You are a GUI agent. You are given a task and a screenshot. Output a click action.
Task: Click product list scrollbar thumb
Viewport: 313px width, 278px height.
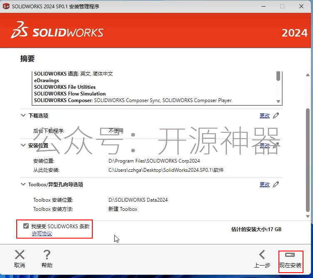278,76
